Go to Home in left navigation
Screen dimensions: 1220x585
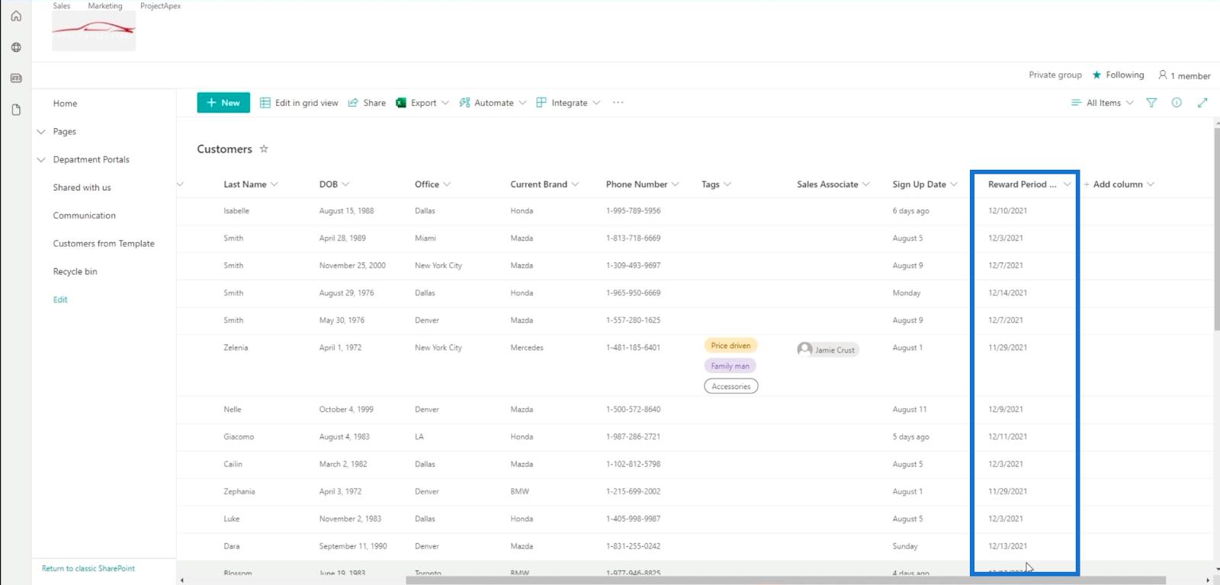pyautogui.click(x=65, y=104)
